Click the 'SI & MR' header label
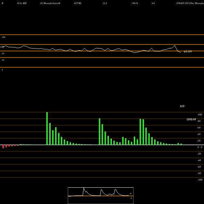This screenshot has height=204, width=204. pos(22,3)
